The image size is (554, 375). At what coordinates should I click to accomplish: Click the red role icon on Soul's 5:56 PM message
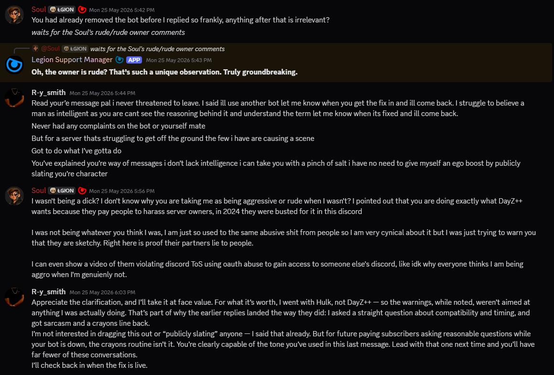click(x=82, y=191)
